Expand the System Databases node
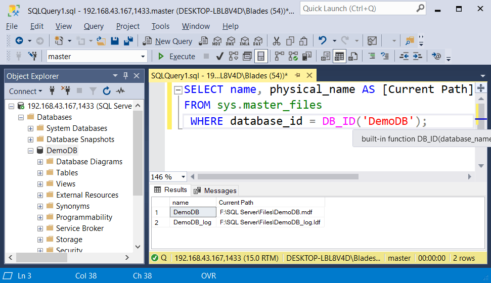This screenshot has height=283, width=491. pos(30,128)
